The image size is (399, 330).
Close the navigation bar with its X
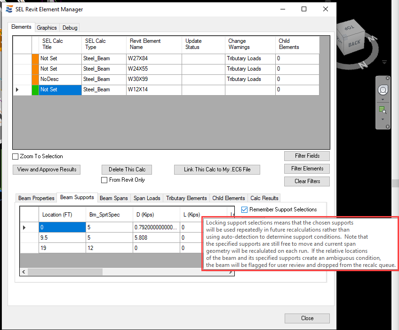387,78
